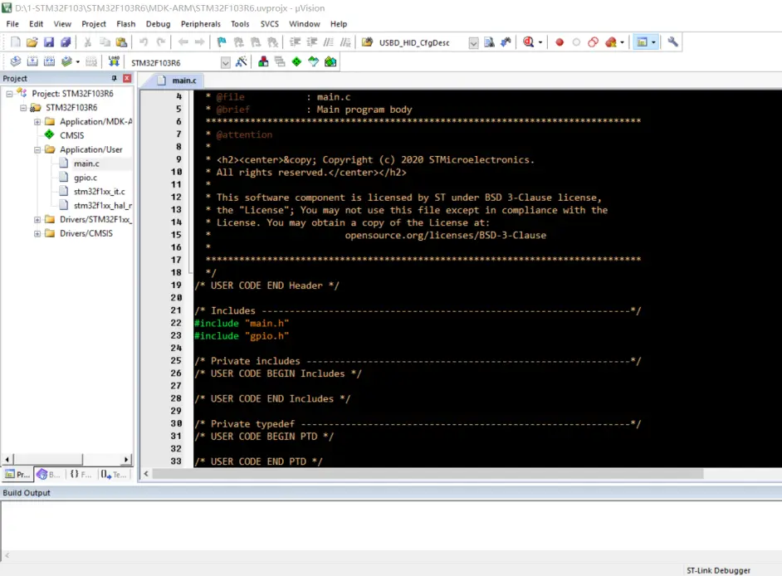Click the incremental find binoculars icon

506,42
